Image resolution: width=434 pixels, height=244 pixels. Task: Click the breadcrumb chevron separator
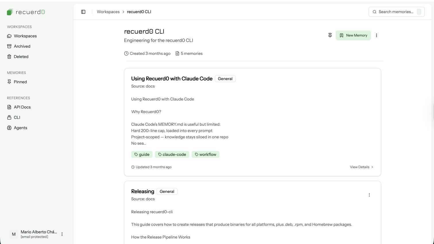123,12
